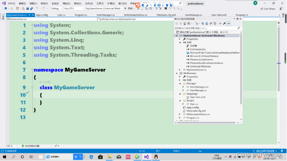Collapse the using directives outlining marker
This screenshot has height=161, width=287.
point(32,25)
